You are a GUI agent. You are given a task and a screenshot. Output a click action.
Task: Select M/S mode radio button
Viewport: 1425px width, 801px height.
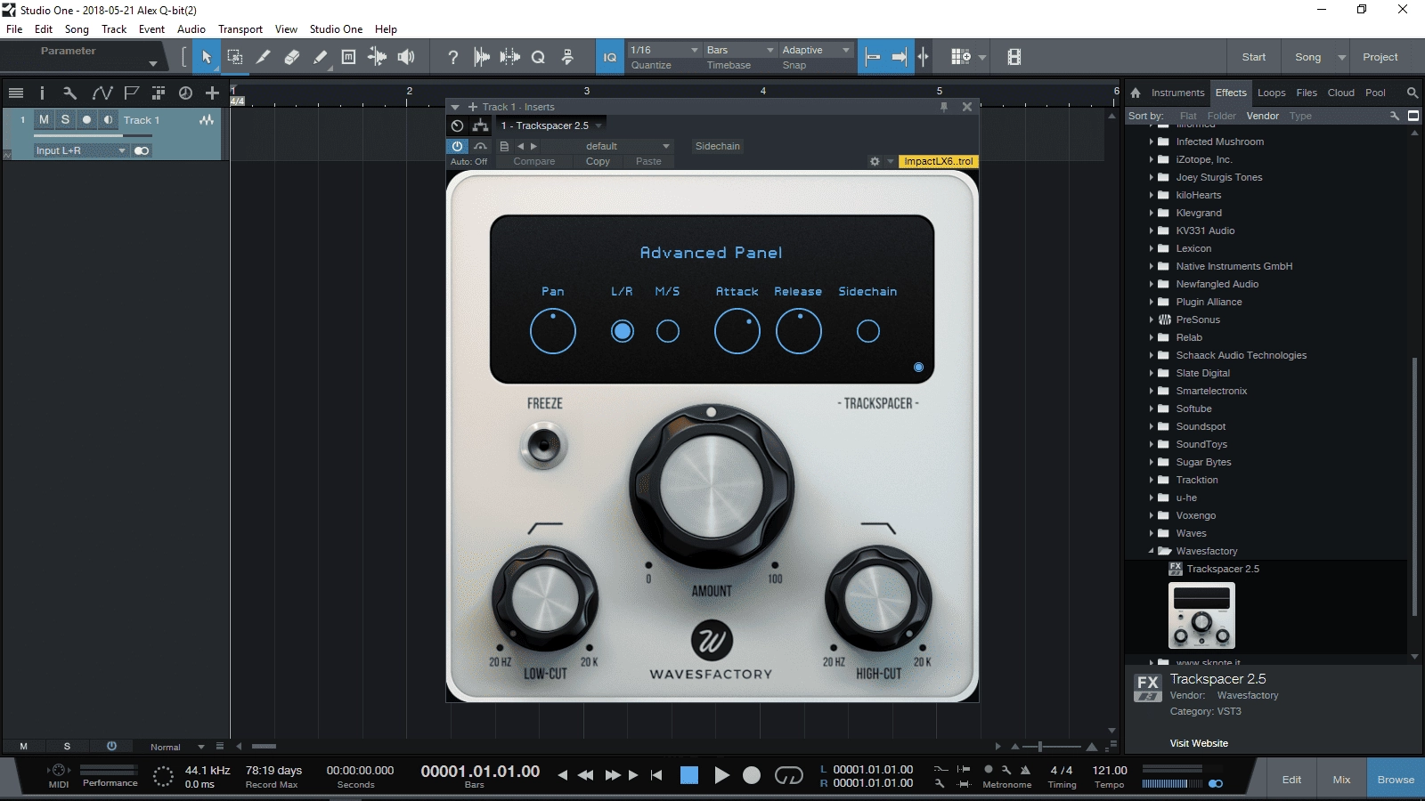(668, 331)
